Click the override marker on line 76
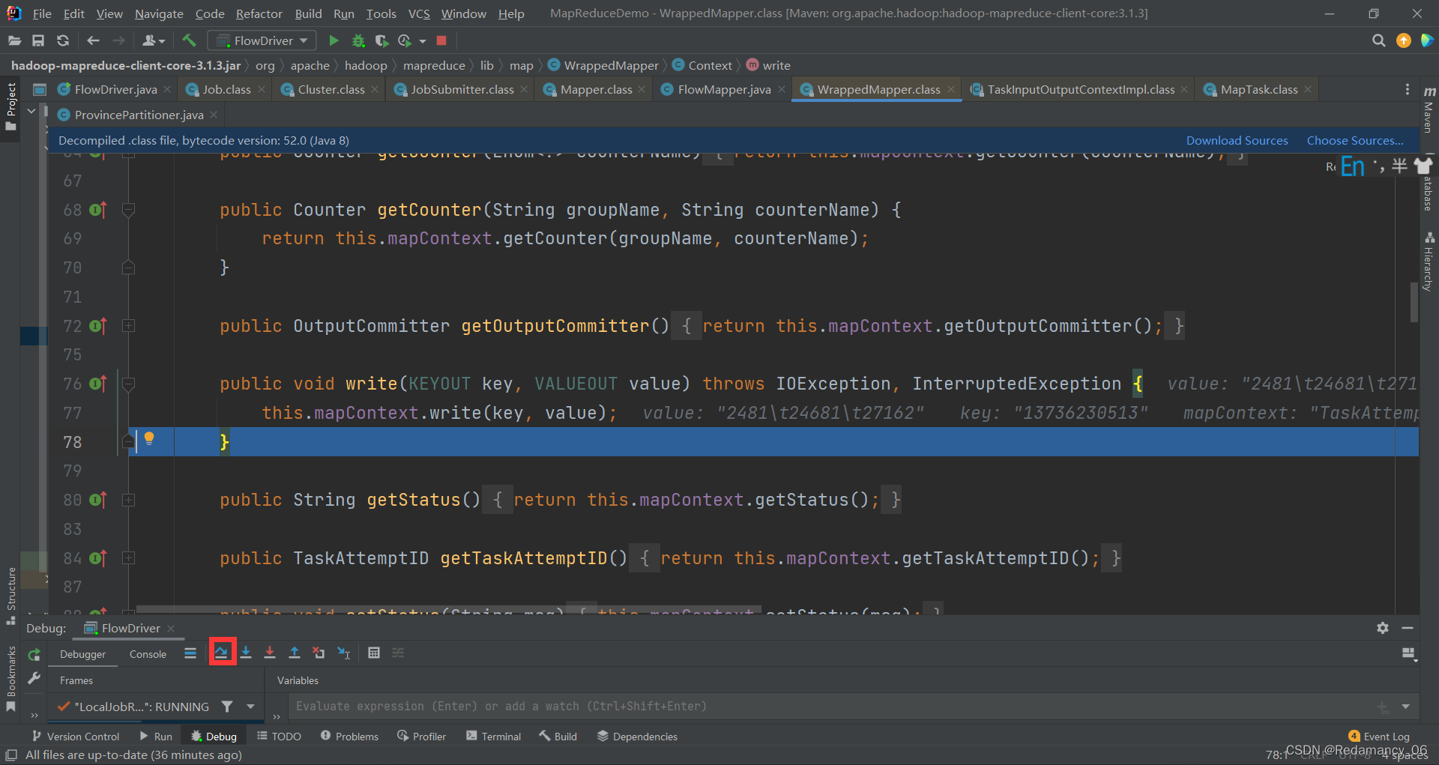 (x=98, y=384)
